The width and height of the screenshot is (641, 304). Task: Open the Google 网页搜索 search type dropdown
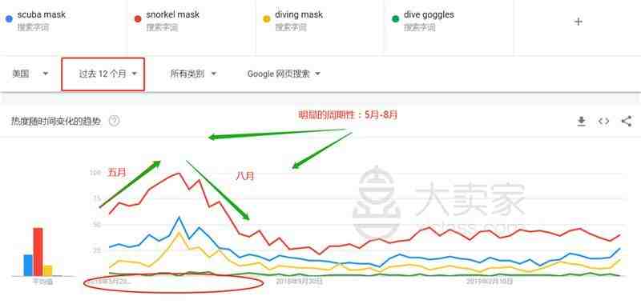[284, 74]
